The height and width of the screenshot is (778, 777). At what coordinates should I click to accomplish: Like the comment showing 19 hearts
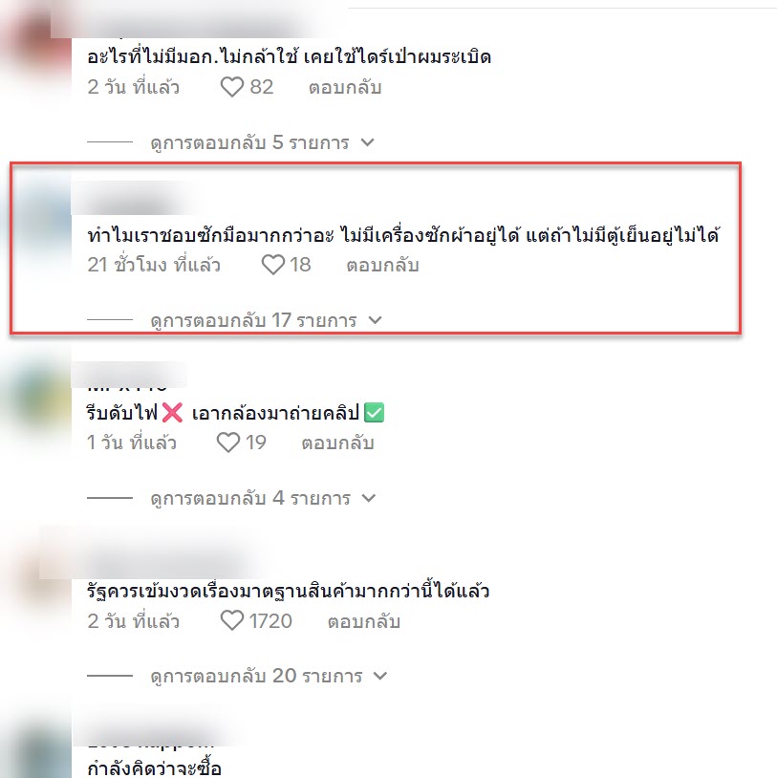pos(228,443)
